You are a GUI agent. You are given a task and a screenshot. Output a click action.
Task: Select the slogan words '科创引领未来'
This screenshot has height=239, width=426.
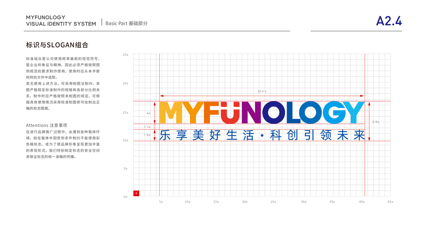317,135
